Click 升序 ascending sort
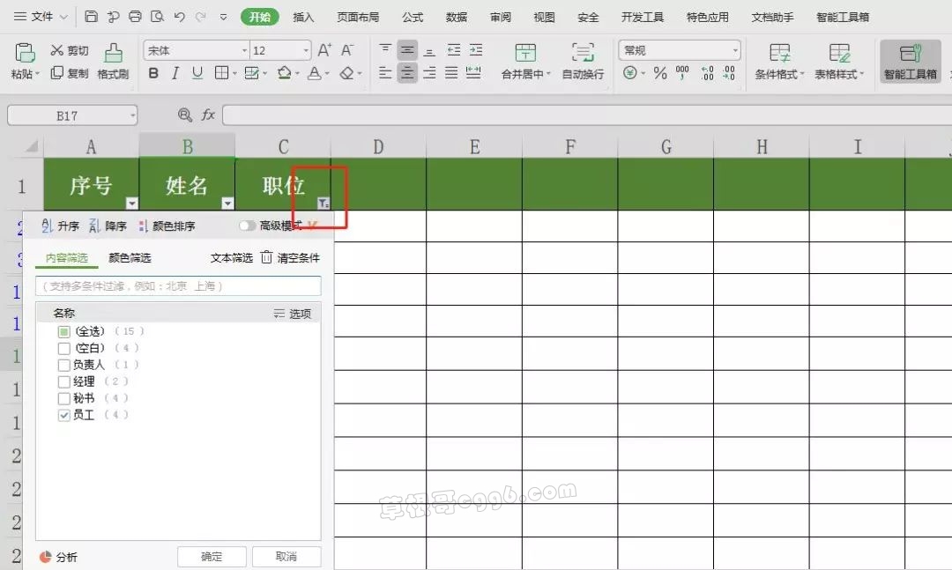 click(x=60, y=226)
